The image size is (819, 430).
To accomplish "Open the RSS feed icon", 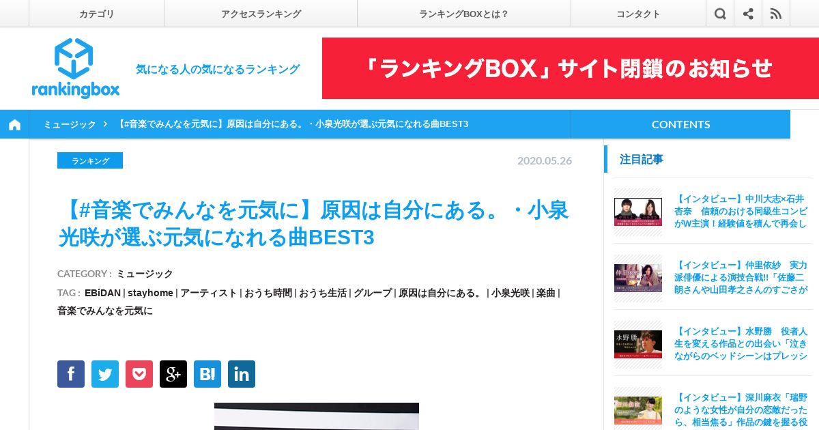I will pyautogui.click(x=776, y=14).
